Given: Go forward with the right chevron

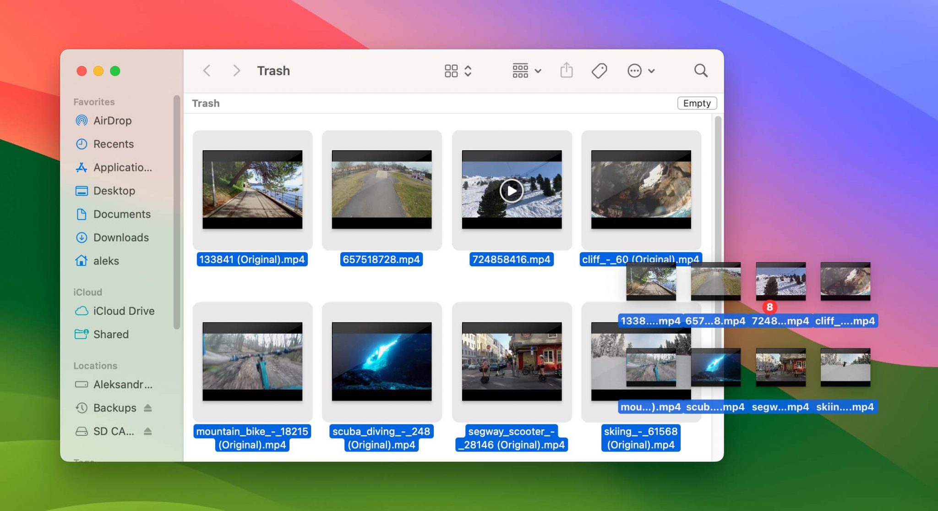Looking at the screenshot, I should pos(236,71).
